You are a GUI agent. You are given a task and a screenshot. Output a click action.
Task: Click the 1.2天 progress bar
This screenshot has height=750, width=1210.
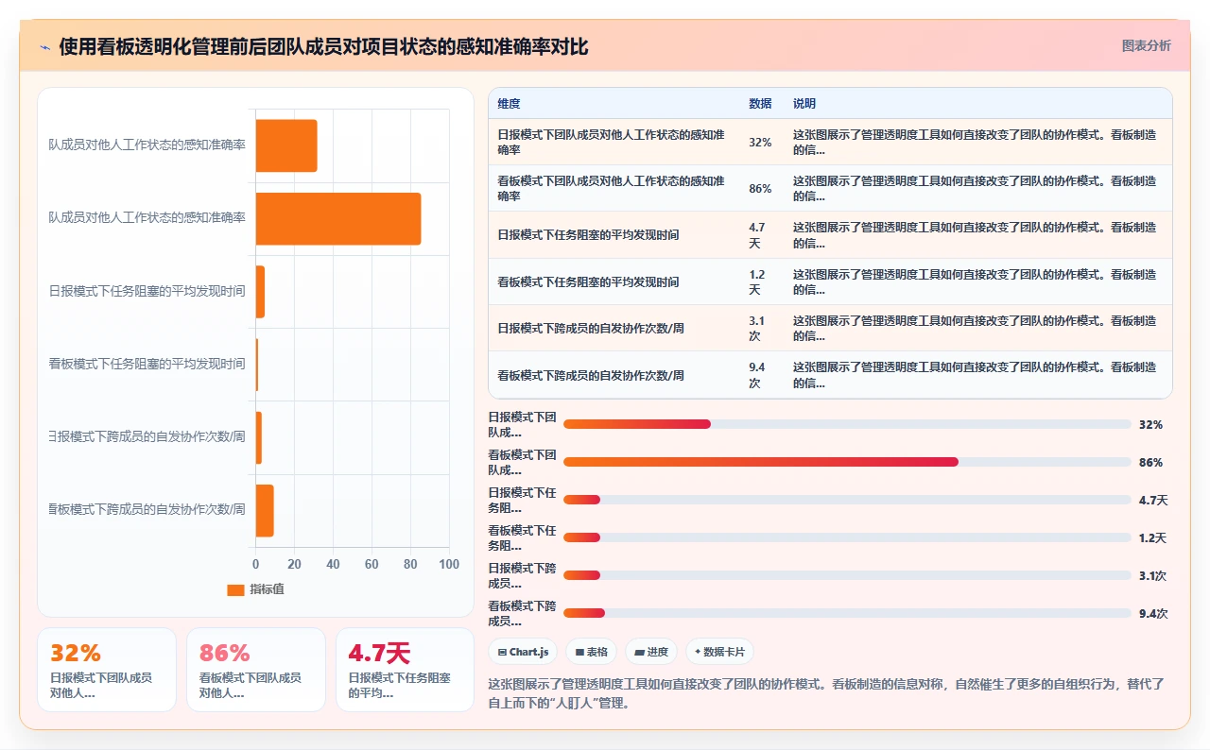coord(847,537)
